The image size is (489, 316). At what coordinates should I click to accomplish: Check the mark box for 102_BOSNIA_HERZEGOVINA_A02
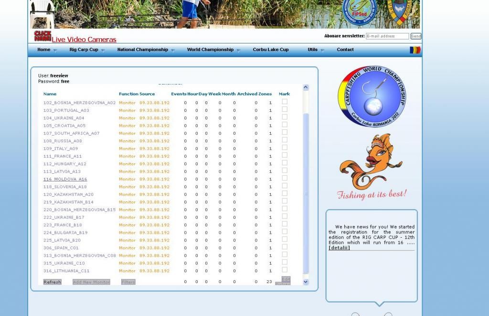[285, 102]
